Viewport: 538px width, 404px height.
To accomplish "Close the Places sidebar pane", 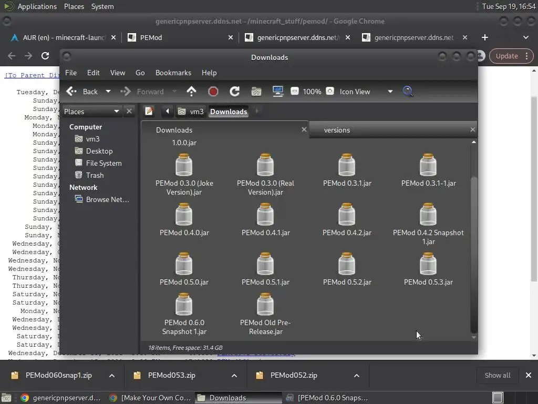I will (129, 112).
